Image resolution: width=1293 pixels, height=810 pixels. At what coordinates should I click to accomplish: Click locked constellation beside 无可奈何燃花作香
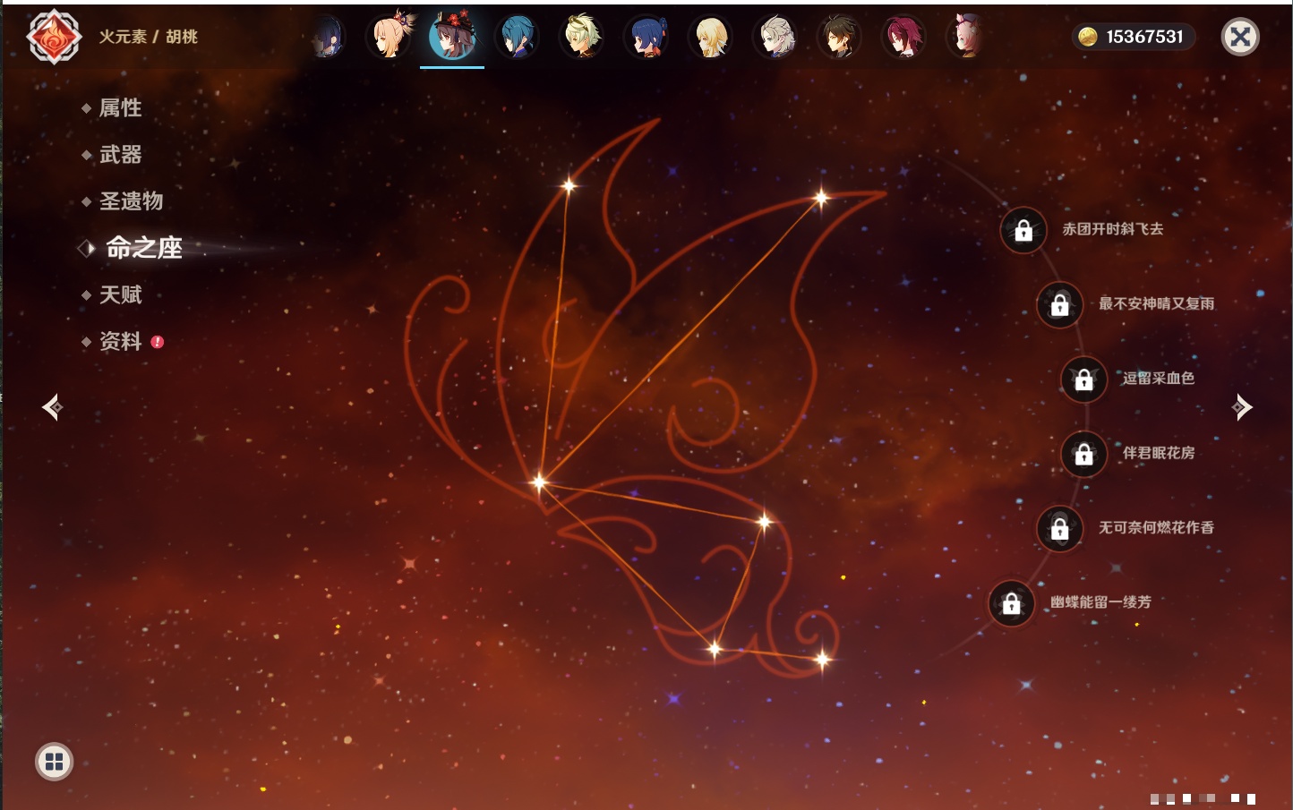coord(1060,528)
